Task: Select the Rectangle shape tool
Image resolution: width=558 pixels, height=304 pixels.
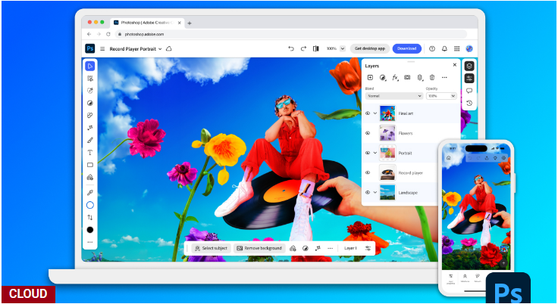Action: (x=90, y=165)
